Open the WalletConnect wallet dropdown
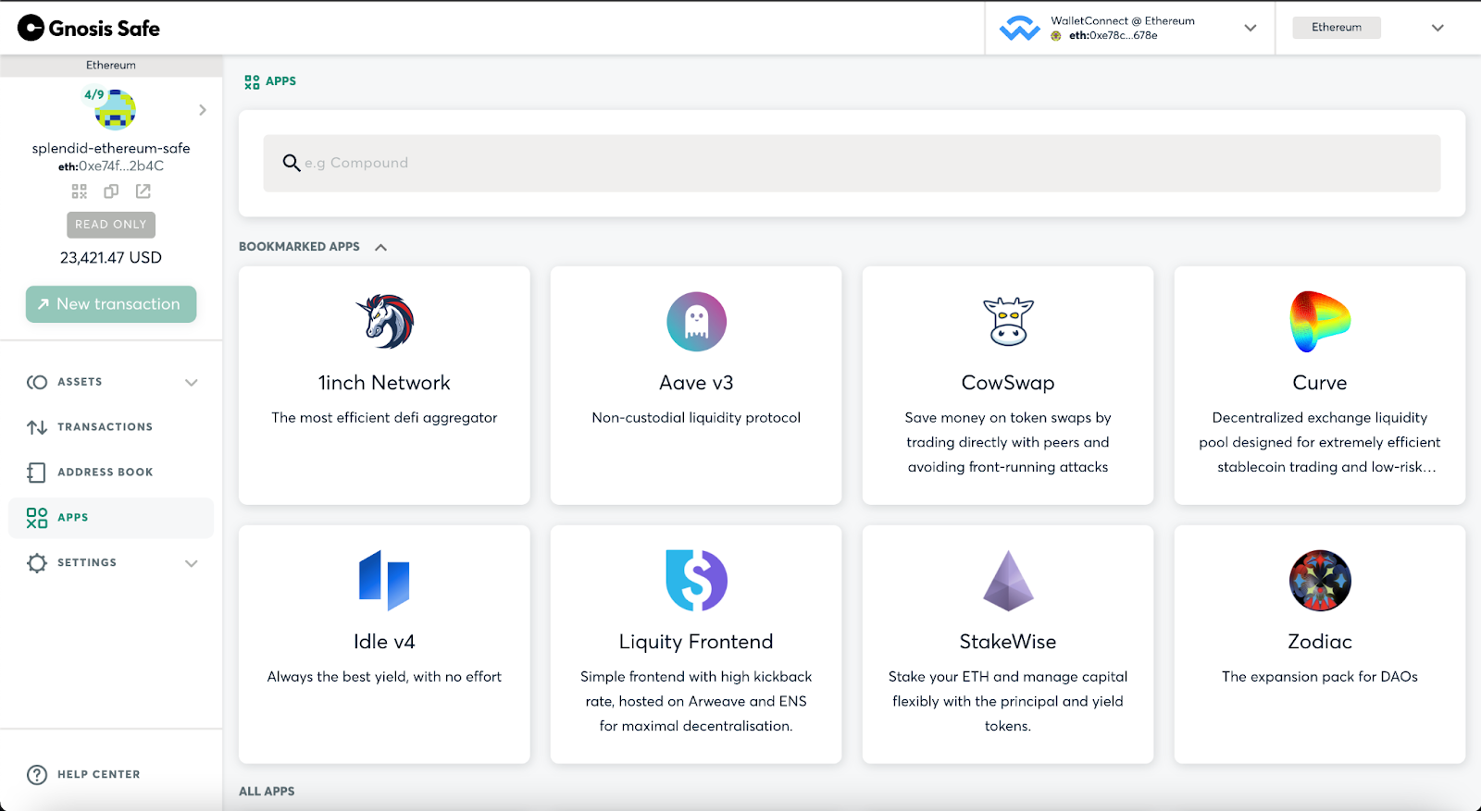The height and width of the screenshot is (811, 1481). coord(1250,28)
